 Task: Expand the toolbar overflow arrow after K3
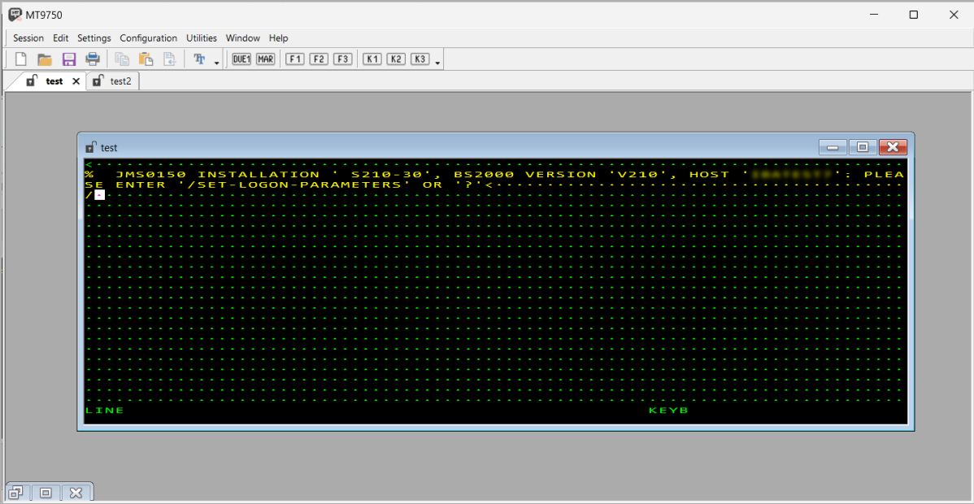pos(438,63)
